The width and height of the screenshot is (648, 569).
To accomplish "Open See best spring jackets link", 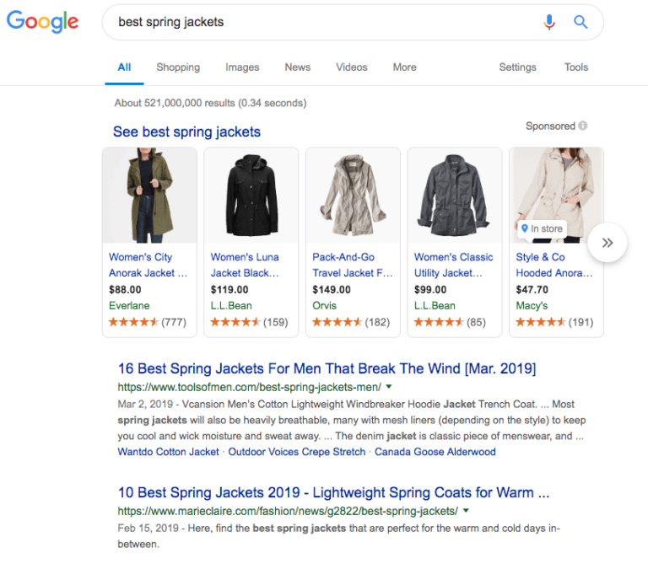I will (186, 132).
